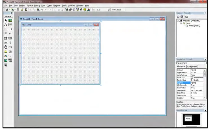Click the Properties list scroll-up arrow
The width and height of the screenshot is (209, 131).
[204, 70]
